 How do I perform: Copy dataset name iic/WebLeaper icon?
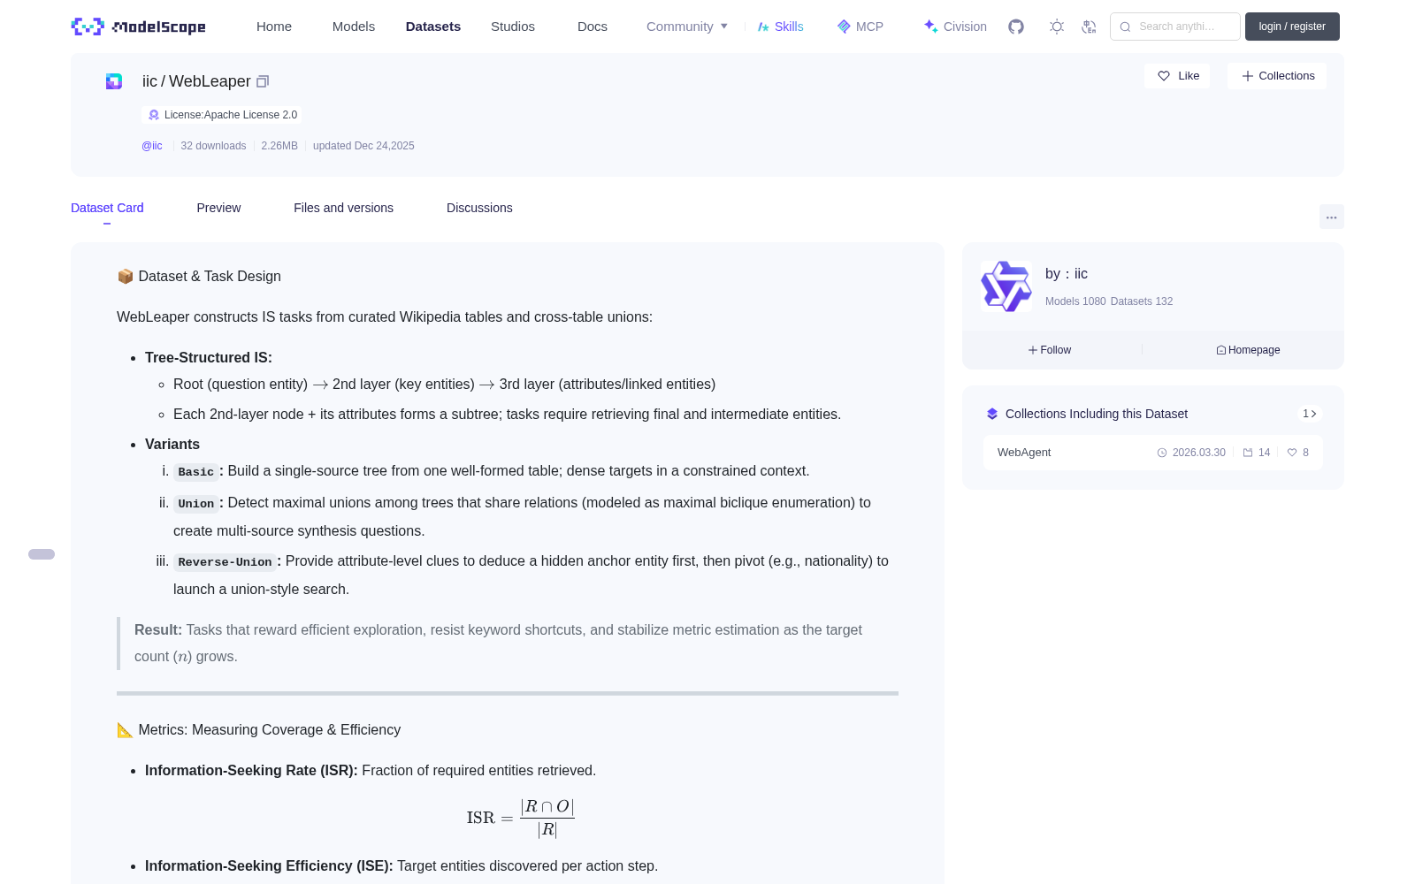tap(263, 81)
